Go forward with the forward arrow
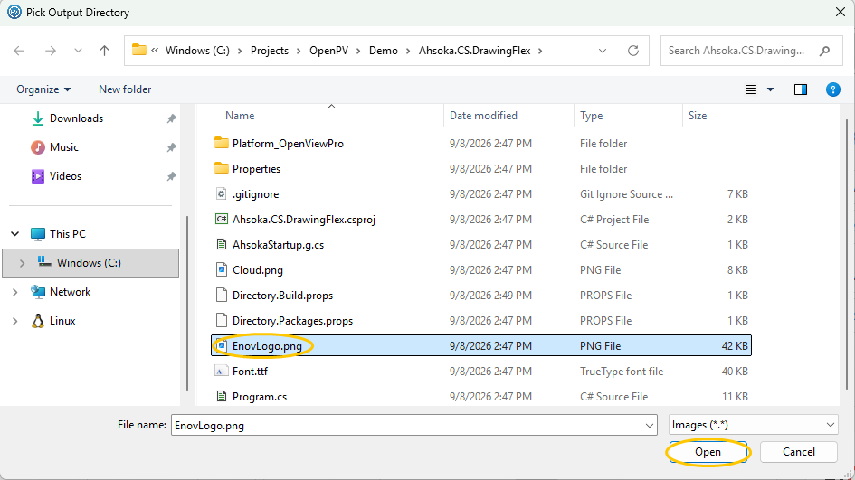Viewport: 855px width, 480px height. [50, 51]
